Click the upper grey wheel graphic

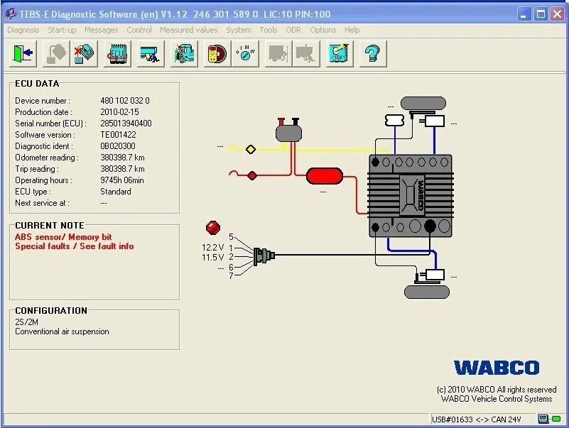pos(423,103)
